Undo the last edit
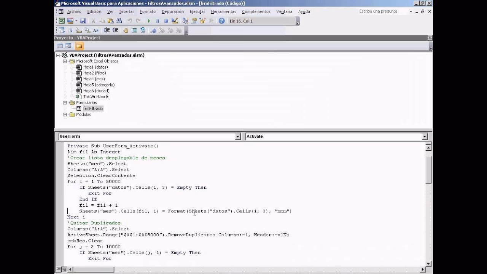This screenshot has width=487, height=274. 130,21
